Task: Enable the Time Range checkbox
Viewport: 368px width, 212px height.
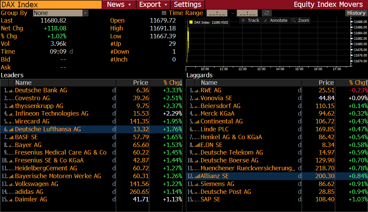Action: coord(164,13)
